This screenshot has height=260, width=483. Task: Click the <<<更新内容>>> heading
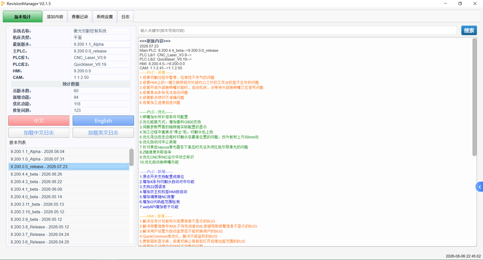click(155, 41)
